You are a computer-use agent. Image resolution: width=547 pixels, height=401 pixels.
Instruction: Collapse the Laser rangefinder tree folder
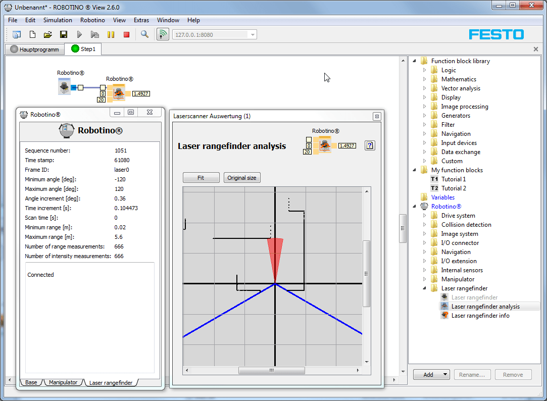click(x=425, y=288)
